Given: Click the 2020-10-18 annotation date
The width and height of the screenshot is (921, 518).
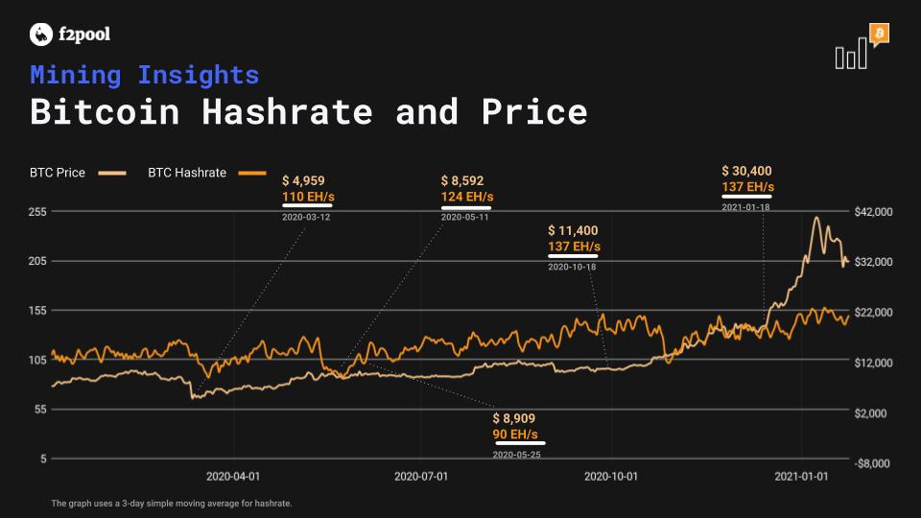Looking at the screenshot, I should [x=572, y=268].
